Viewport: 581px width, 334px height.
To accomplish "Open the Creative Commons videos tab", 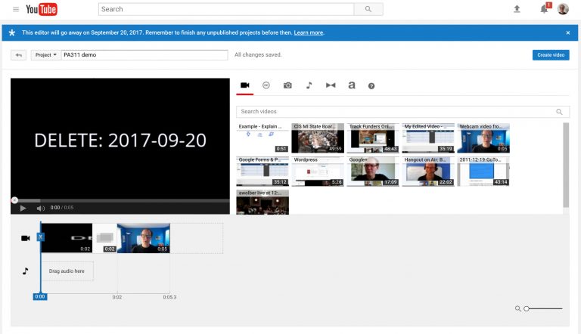I will [x=266, y=85].
